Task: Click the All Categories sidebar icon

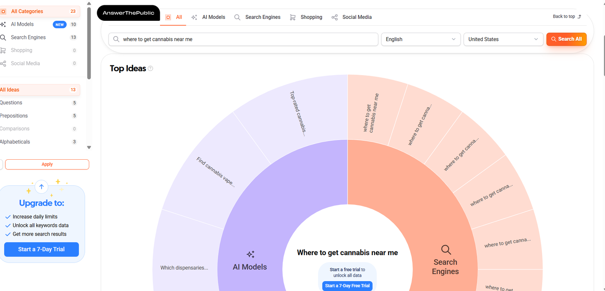Action: (x=3, y=11)
